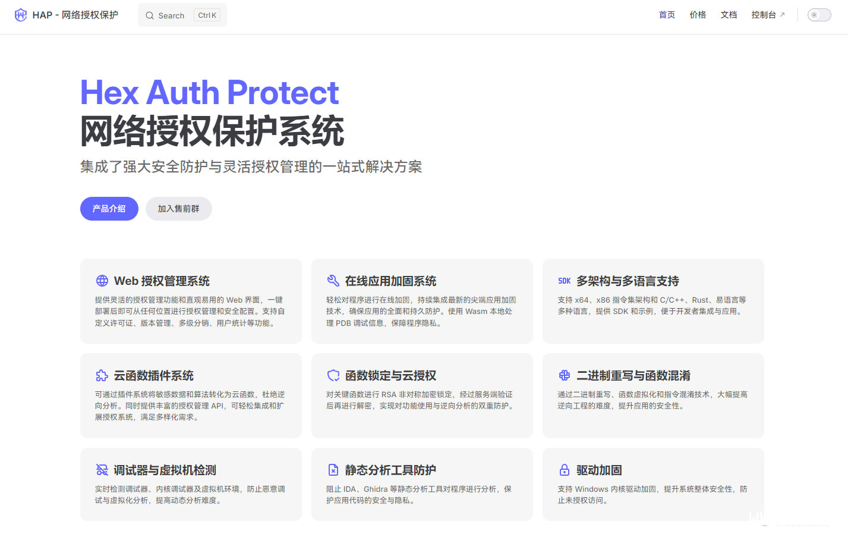The width and height of the screenshot is (848, 537).
Task: Click description starting 支持 Windows 内核驱动加固
Action: click(652, 495)
